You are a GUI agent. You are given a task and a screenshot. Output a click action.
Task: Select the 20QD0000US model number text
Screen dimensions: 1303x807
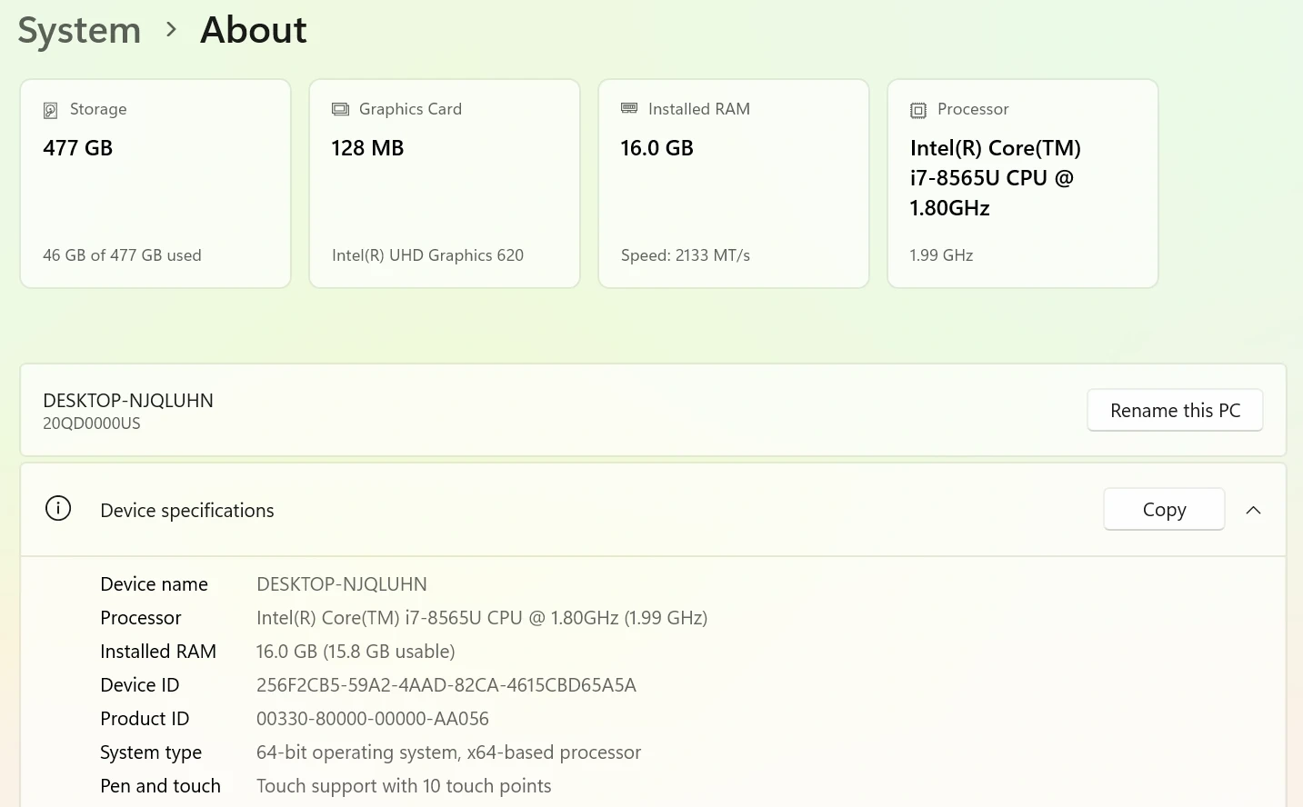(x=92, y=423)
